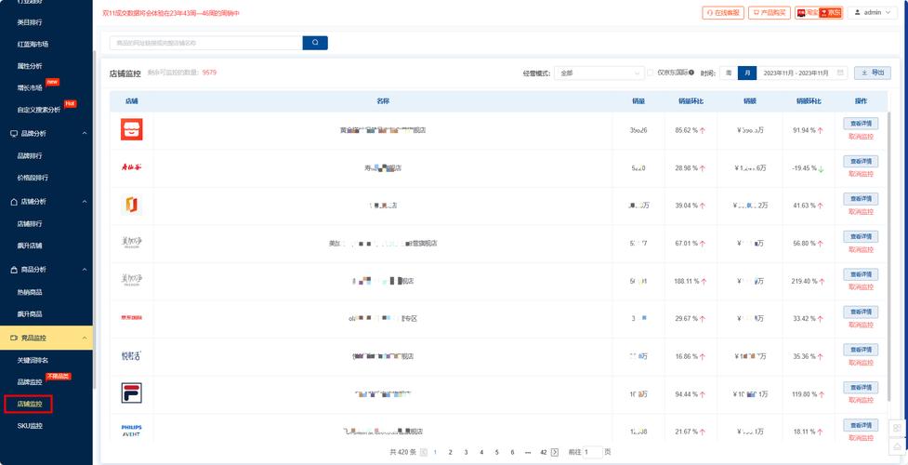Viewport: 908px width, 465px height.
Task: Click the red storefront logo in first row
Action: click(x=131, y=129)
